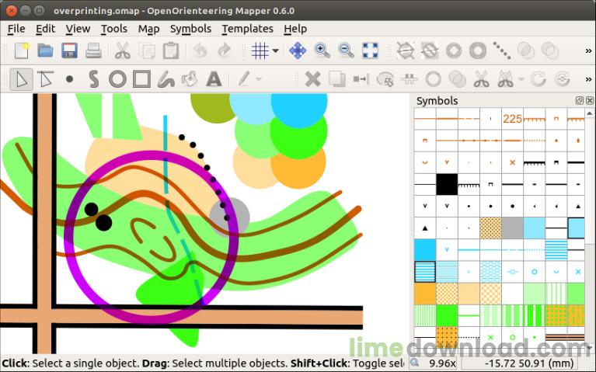Pick the Draw circles tool

(117, 79)
